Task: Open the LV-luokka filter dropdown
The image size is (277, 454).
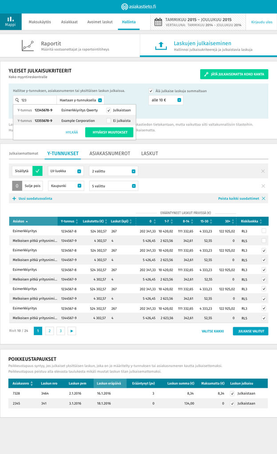Action: tap(66, 171)
